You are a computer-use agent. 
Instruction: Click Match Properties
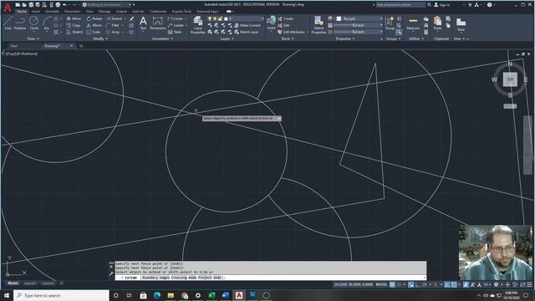tap(318, 25)
